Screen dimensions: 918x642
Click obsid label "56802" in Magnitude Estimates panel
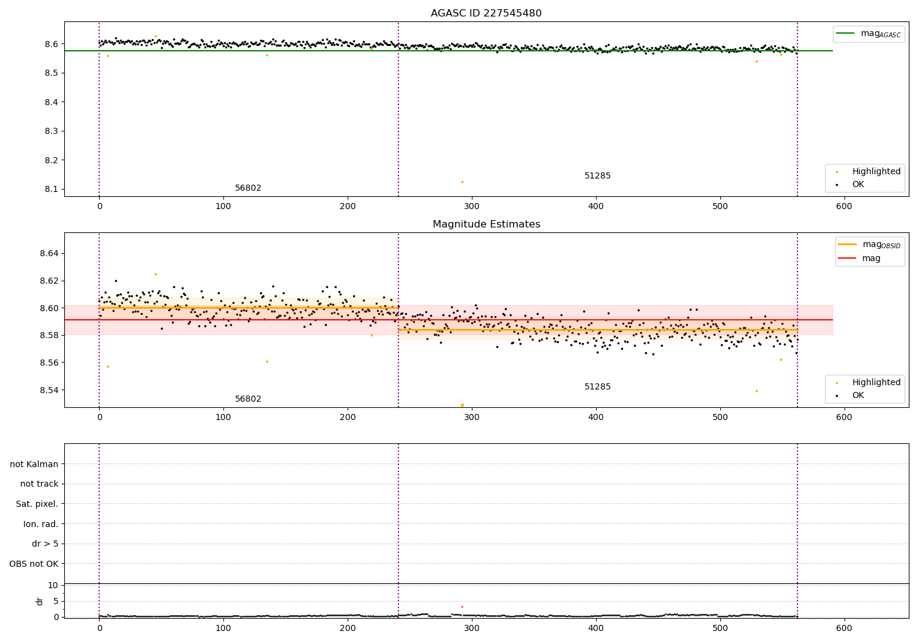pos(248,399)
